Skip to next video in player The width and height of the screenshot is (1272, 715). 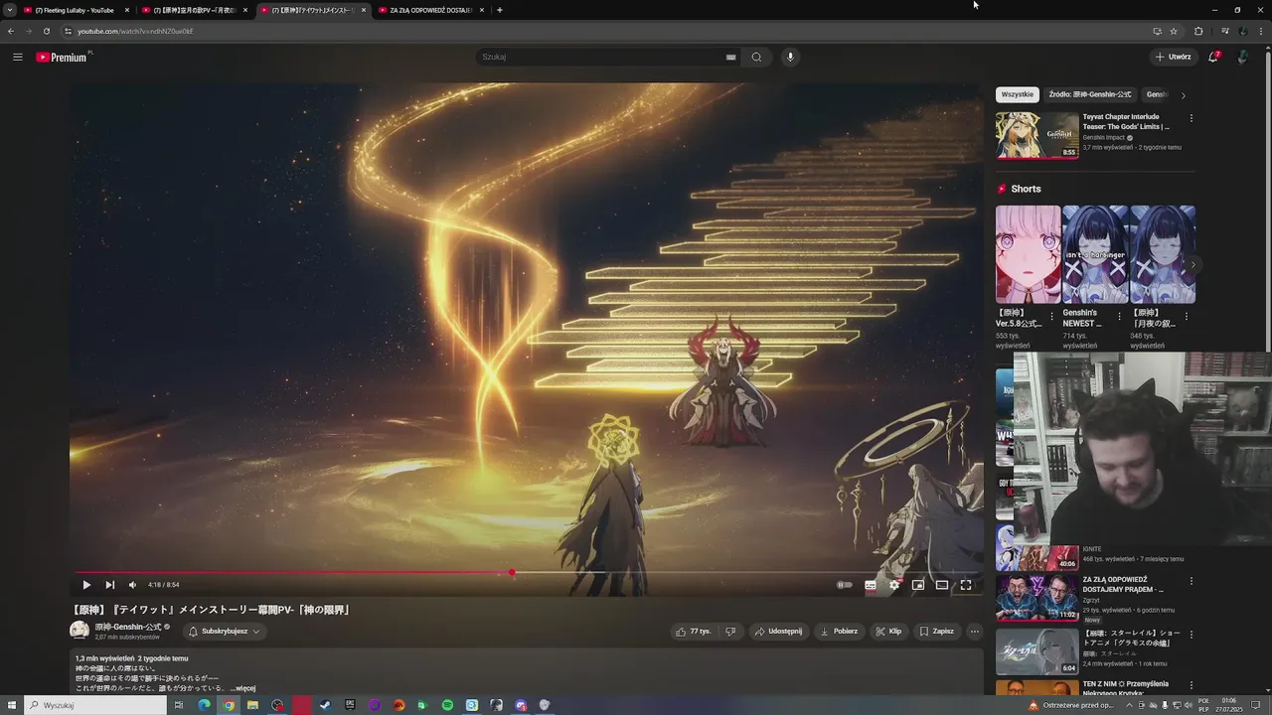click(x=109, y=585)
